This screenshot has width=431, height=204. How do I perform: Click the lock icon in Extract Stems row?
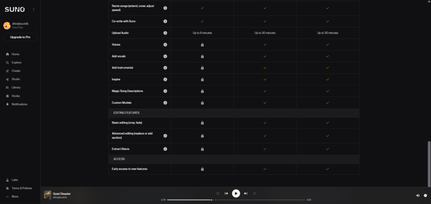pos(202,149)
